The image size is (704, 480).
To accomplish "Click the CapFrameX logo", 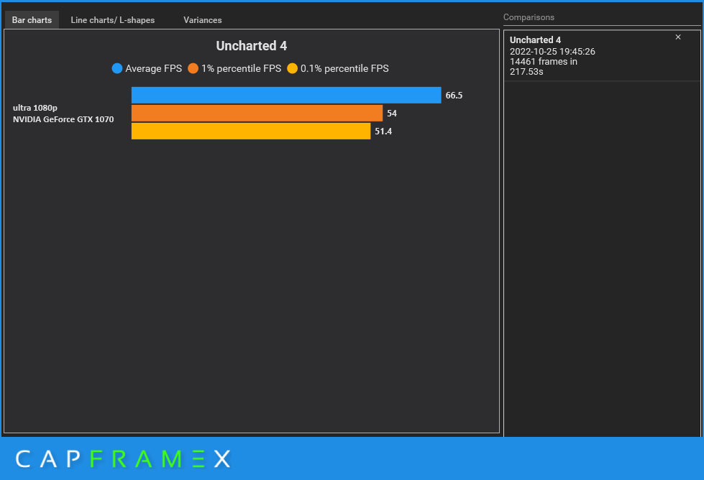I will (x=123, y=459).
